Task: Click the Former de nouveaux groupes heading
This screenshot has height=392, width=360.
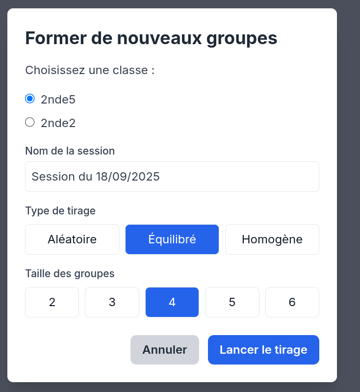Action: (x=151, y=38)
